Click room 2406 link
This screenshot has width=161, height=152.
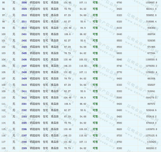coord(24,60)
